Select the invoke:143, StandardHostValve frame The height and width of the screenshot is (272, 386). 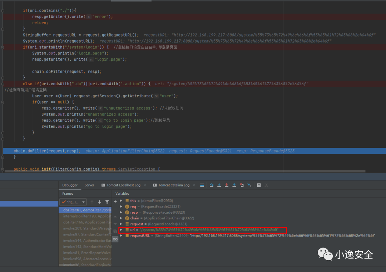click(x=85, y=247)
